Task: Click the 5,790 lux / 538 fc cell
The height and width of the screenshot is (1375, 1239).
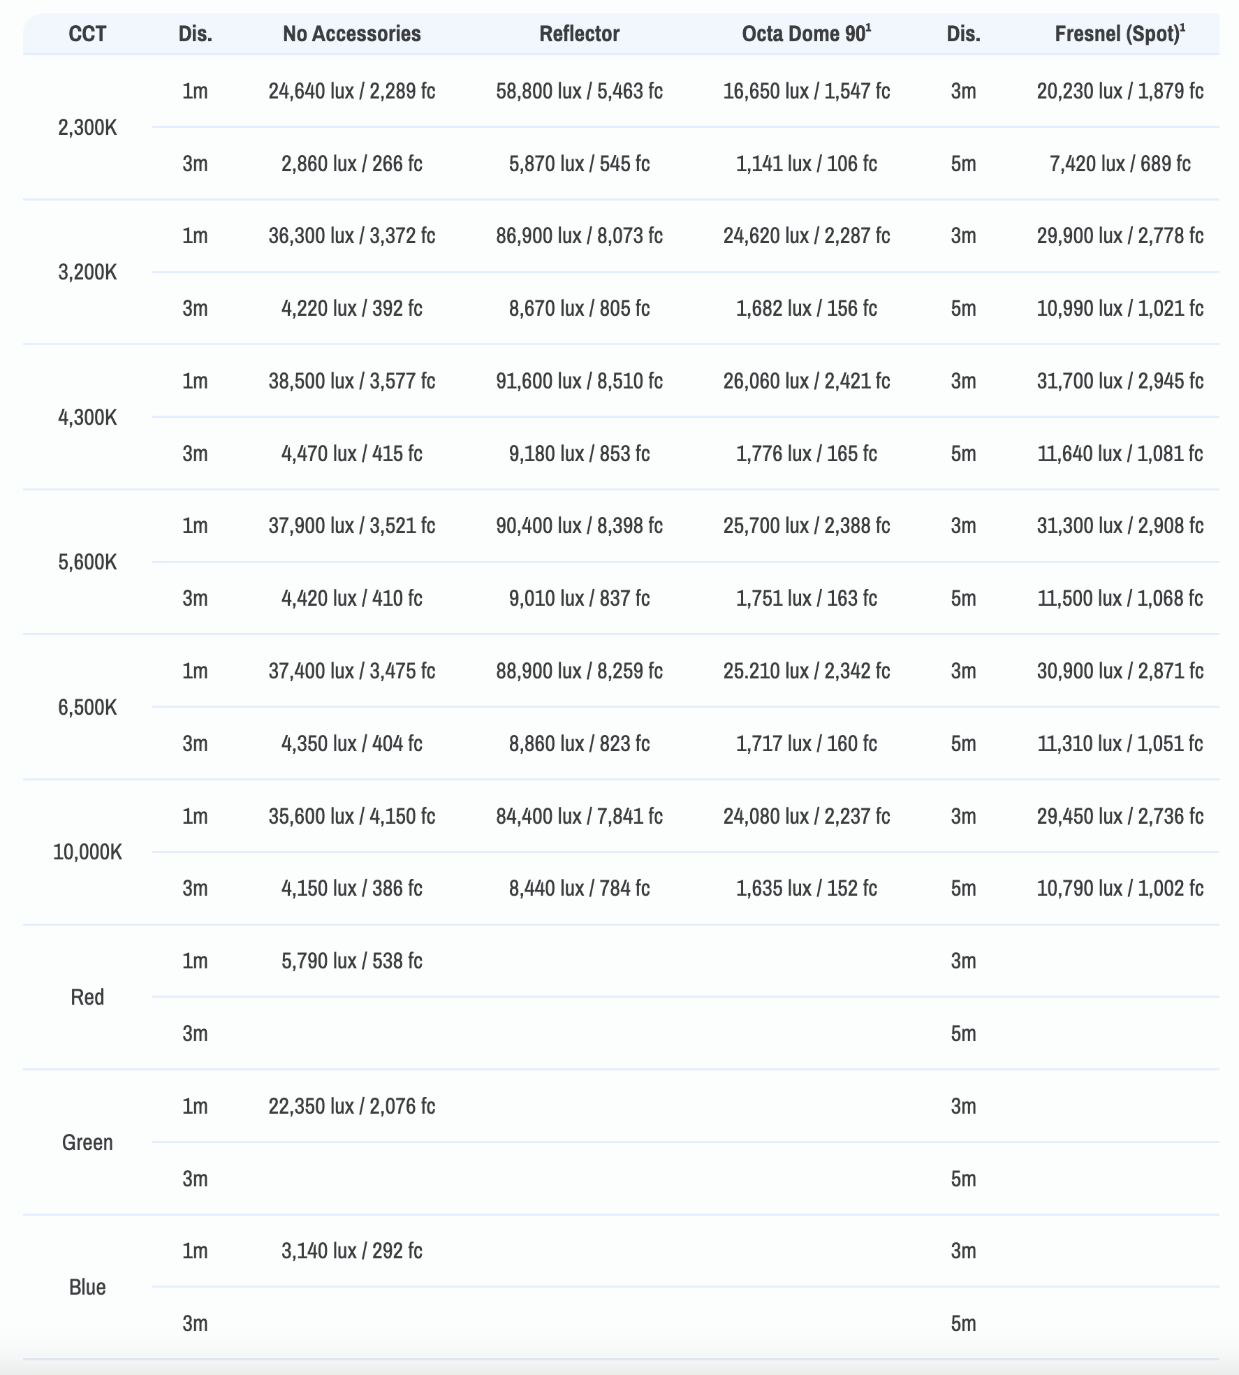Action: click(351, 961)
